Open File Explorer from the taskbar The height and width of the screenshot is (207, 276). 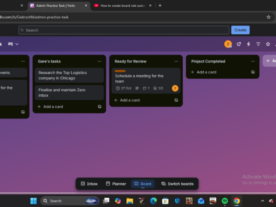[130, 201]
